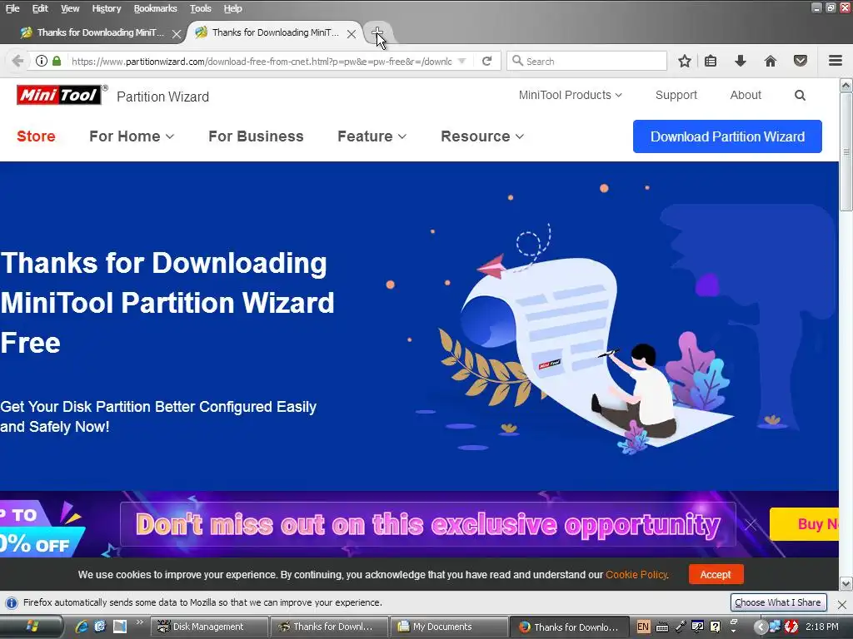
Task: Click the Download Partition Wizard button
Action: [x=727, y=136]
